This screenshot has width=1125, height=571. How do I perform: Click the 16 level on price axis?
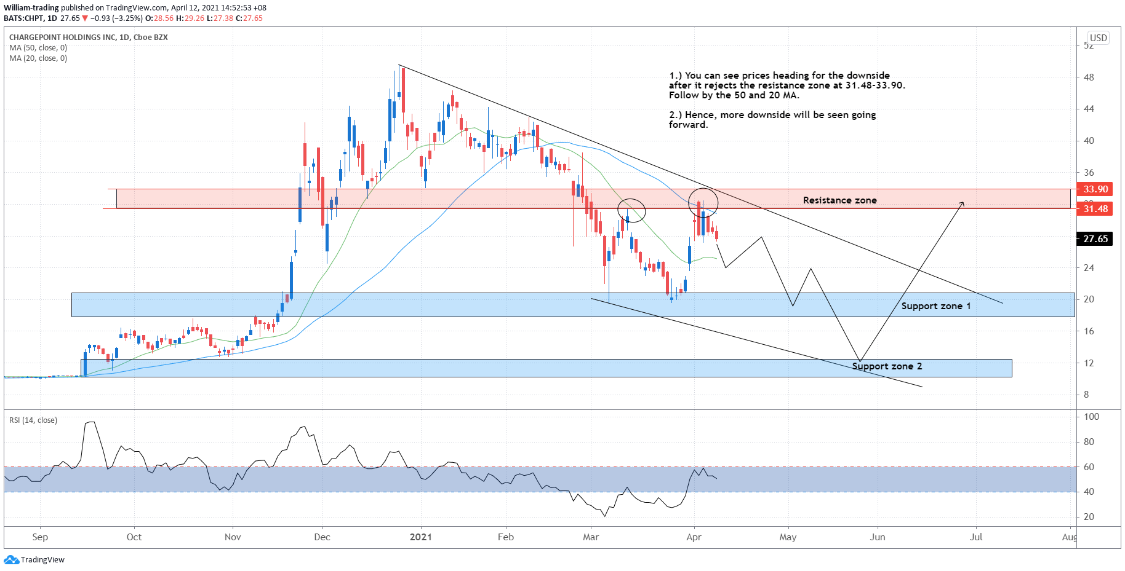pos(1089,331)
